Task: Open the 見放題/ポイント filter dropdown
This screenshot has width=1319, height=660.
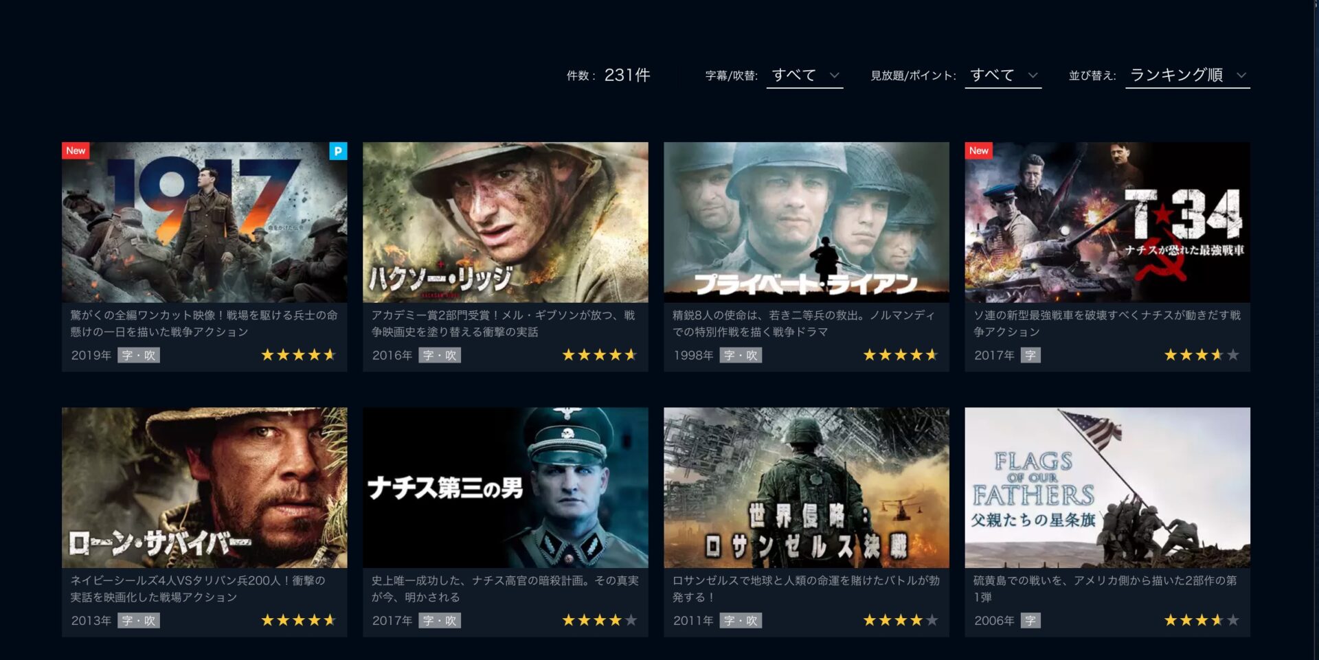Action: tap(1003, 76)
